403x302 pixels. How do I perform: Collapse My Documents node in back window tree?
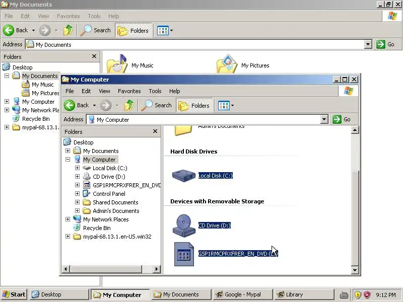[x=7, y=76]
